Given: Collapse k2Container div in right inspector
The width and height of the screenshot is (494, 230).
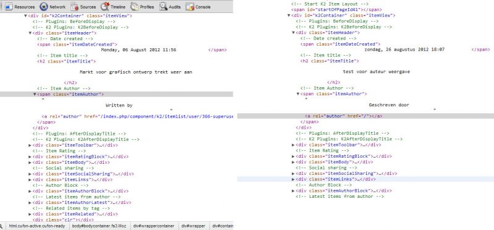Looking at the screenshot, I should tap(289, 15).
